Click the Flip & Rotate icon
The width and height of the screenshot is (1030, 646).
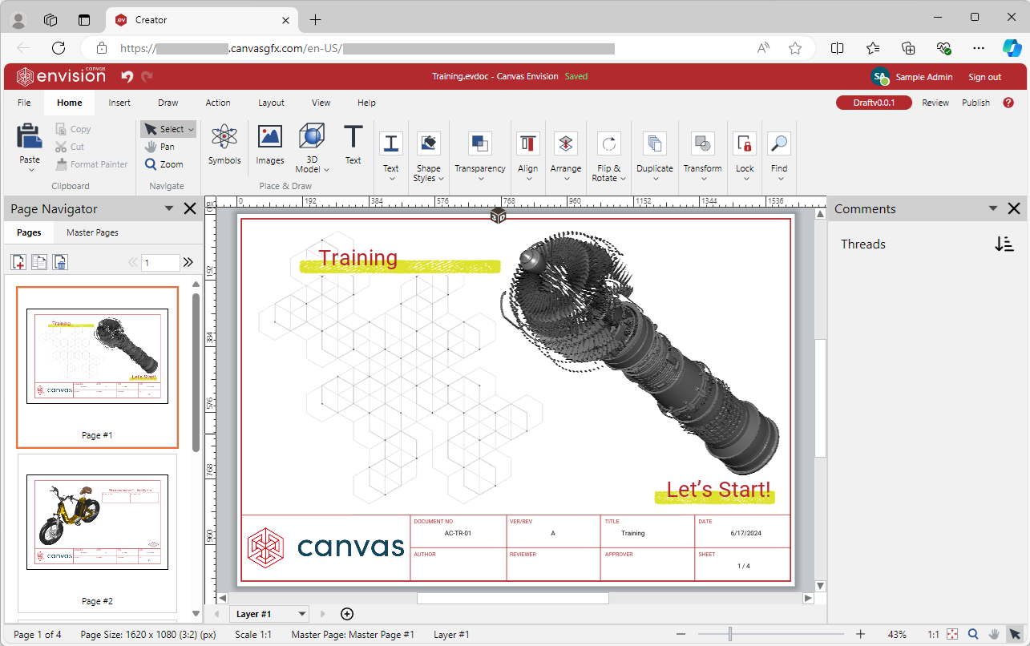point(609,143)
